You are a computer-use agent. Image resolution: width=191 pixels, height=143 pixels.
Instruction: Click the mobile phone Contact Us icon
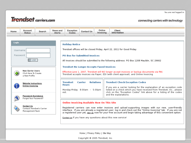tap(17, 108)
